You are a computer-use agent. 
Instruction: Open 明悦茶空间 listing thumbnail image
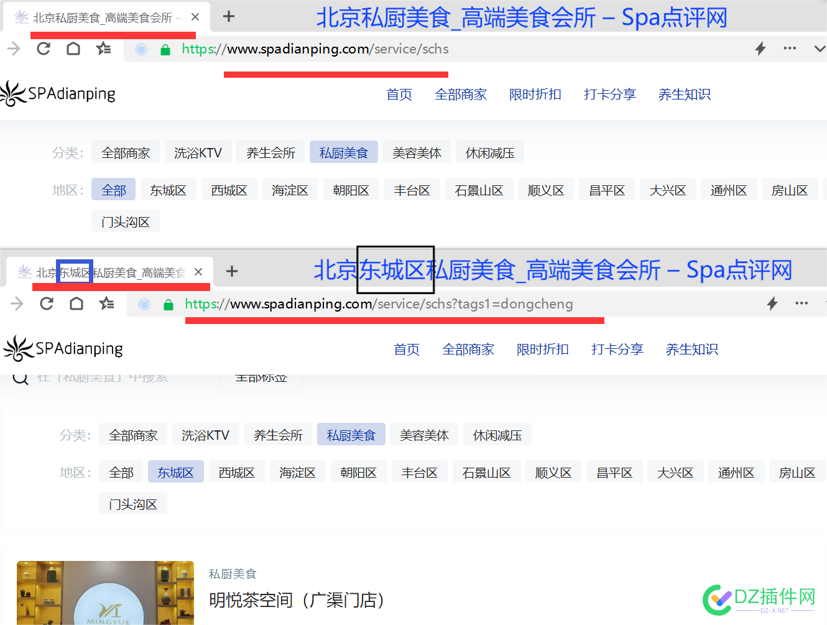point(105,593)
